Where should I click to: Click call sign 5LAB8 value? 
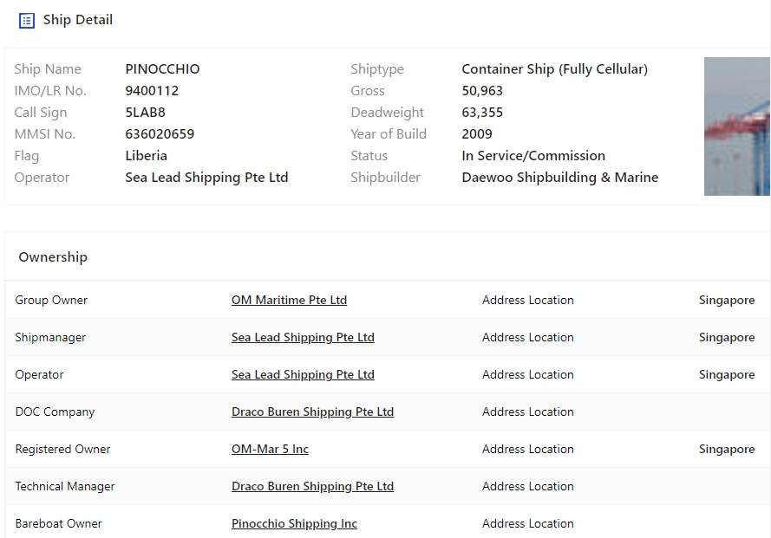(x=145, y=112)
